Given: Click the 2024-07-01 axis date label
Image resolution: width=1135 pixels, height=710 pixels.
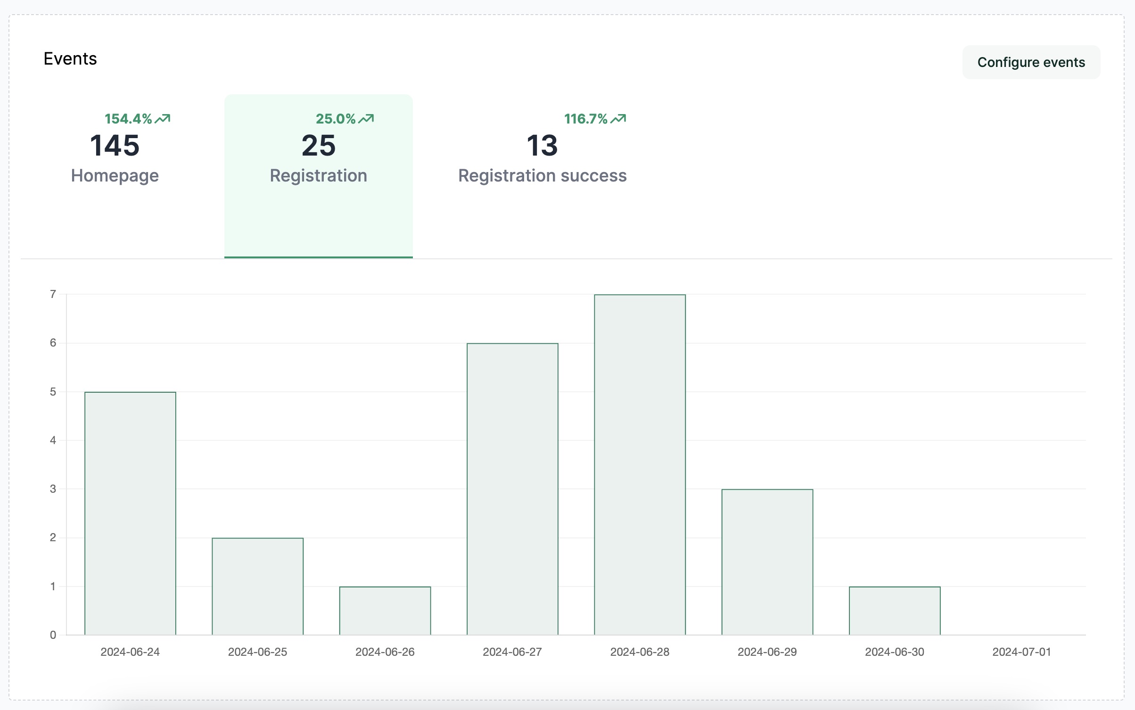Looking at the screenshot, I should click(x=1022, y=652).
